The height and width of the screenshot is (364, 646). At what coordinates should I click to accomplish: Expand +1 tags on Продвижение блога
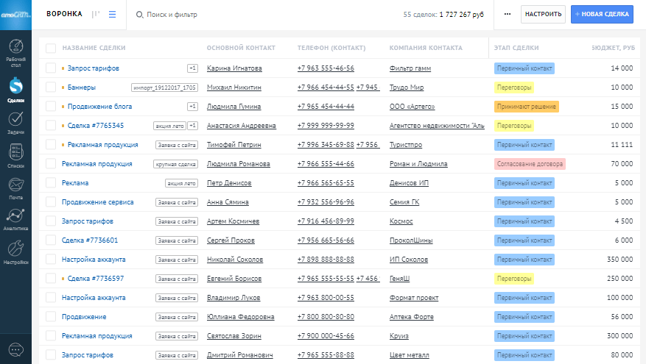[192, 107]
